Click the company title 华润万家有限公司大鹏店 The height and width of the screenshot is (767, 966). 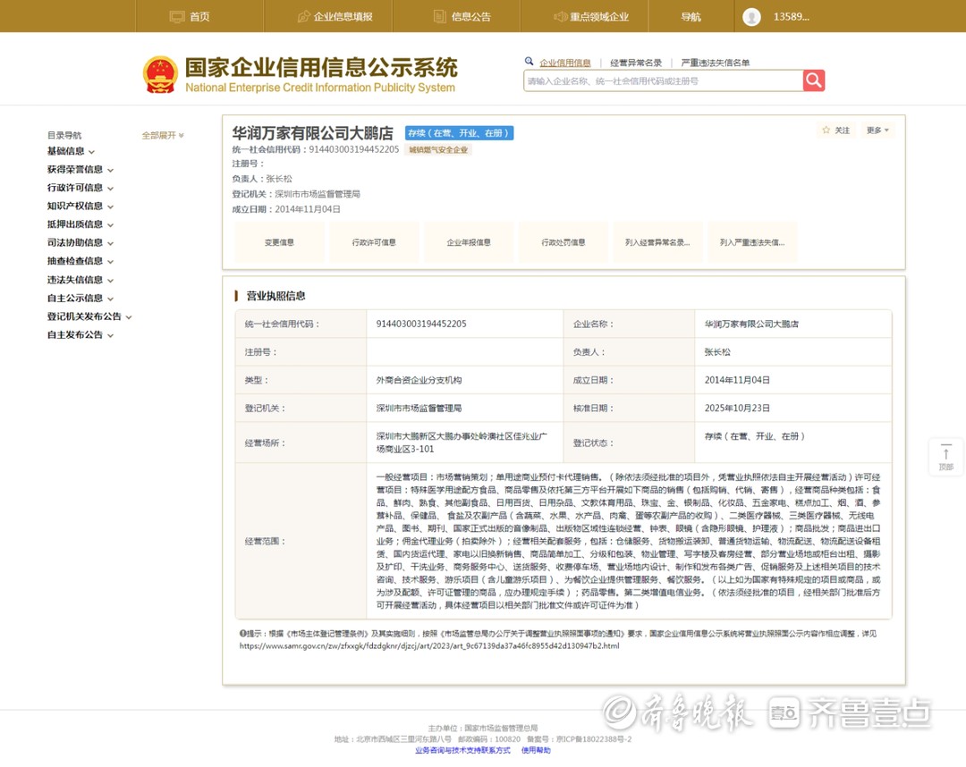point(312,133)
